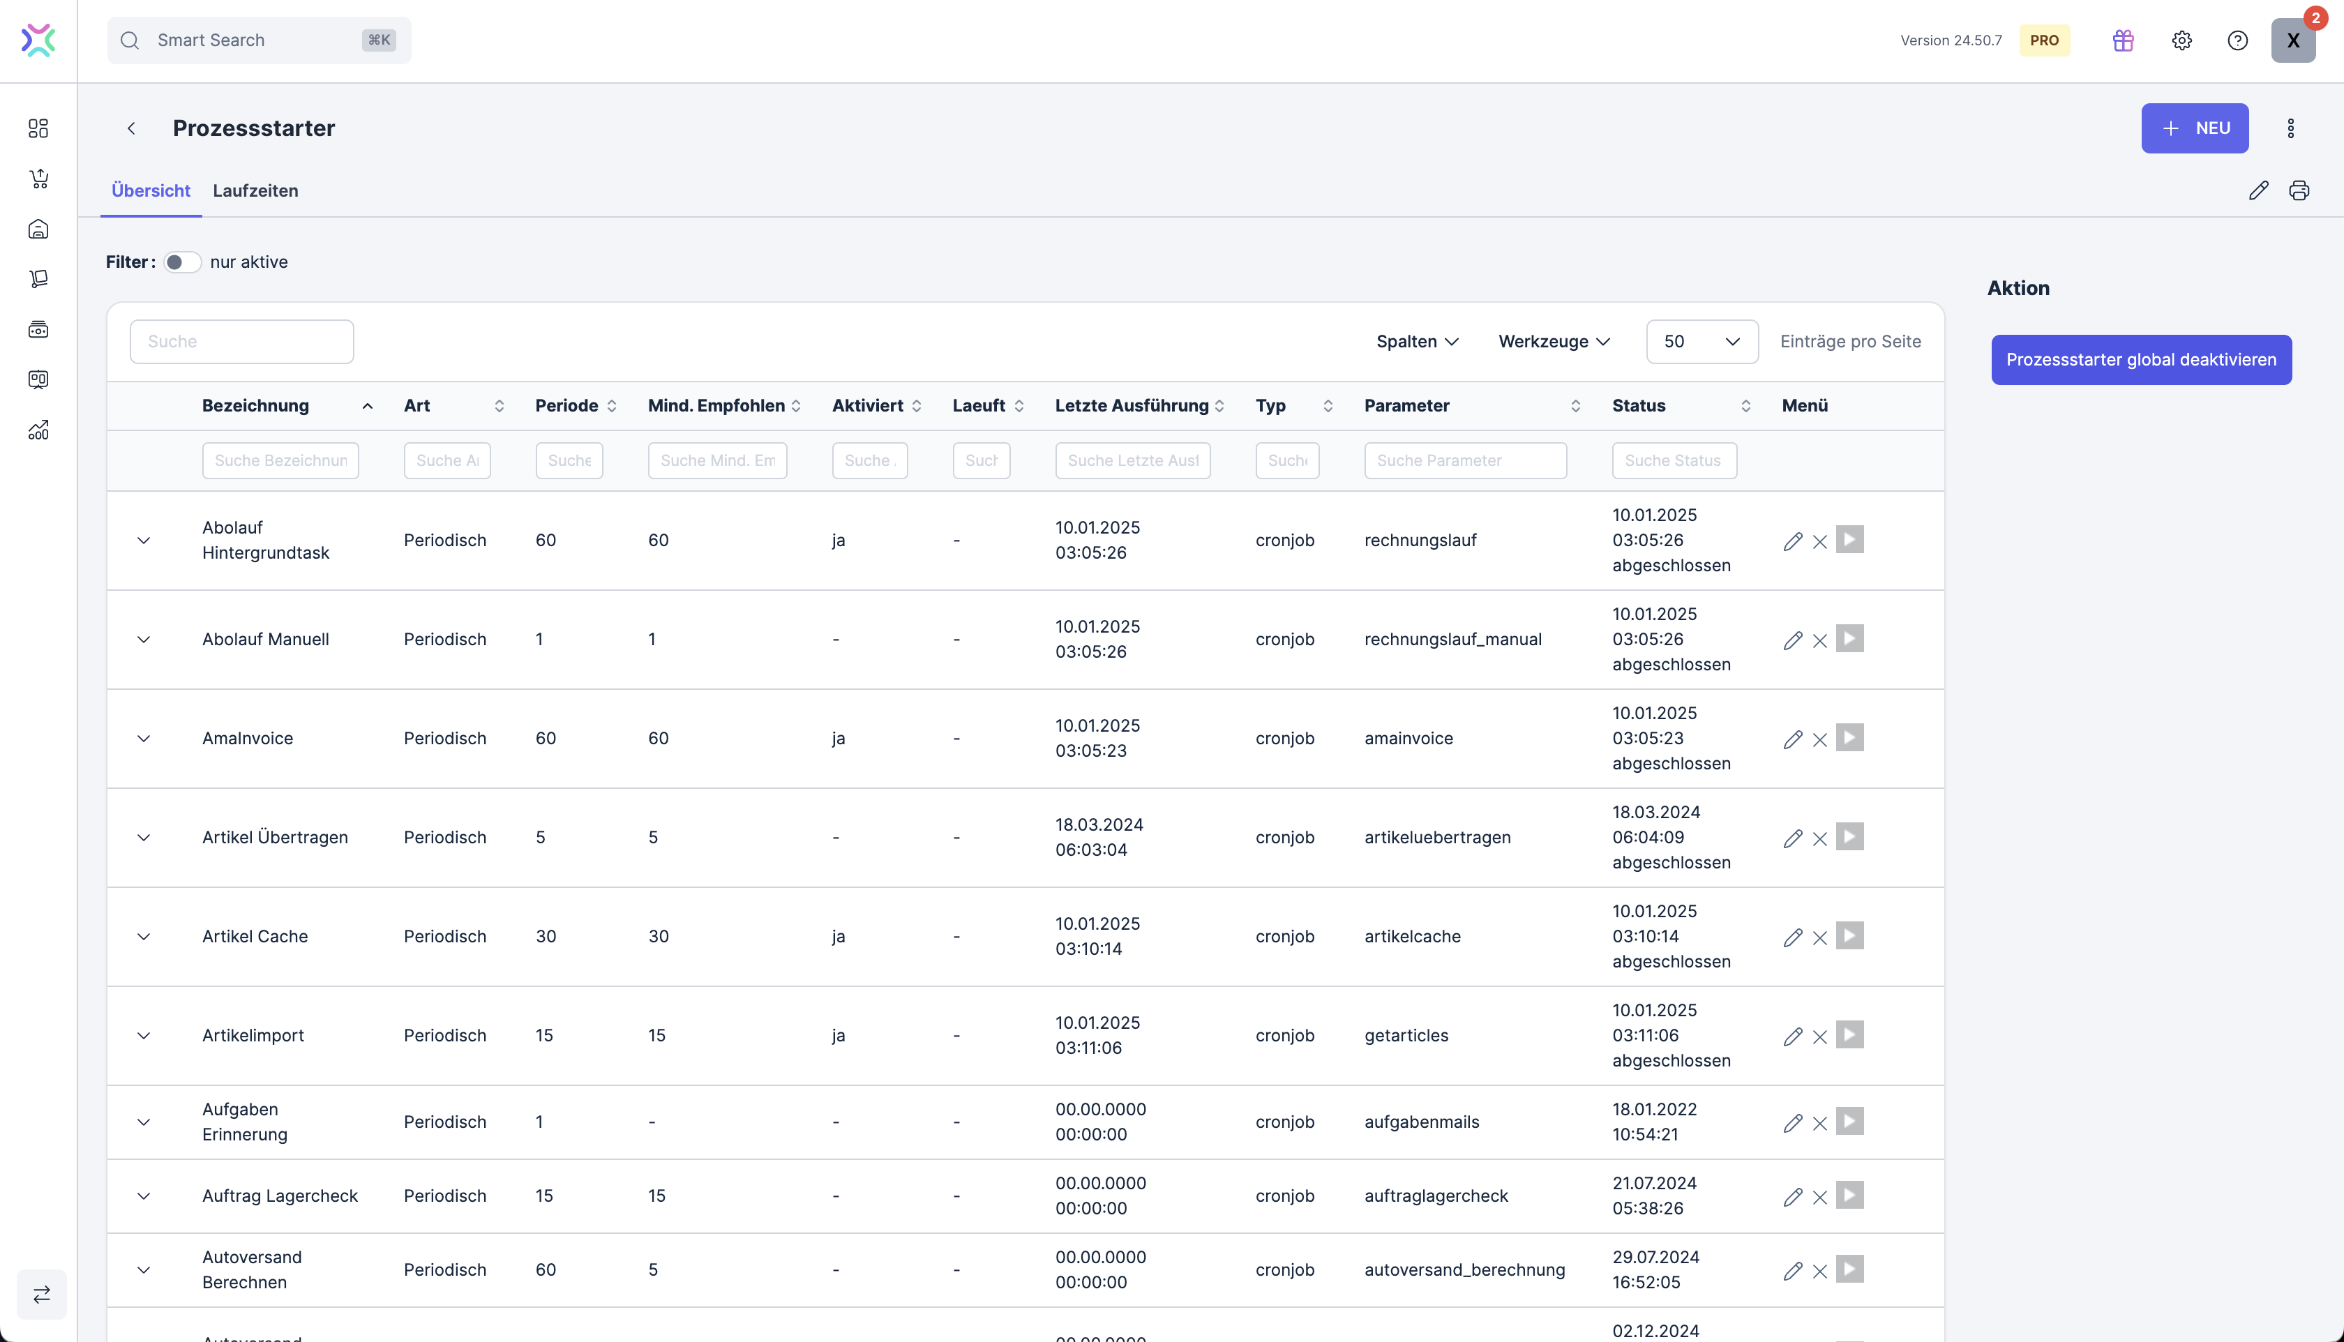Switch to the Laufzeiten tab
The height and width of the screenshot is (1342, 2344).
click(x=255, y=191)
